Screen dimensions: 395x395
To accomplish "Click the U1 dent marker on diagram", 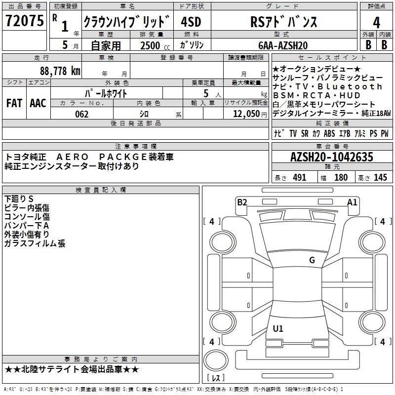I will click(x=278, y=328).
